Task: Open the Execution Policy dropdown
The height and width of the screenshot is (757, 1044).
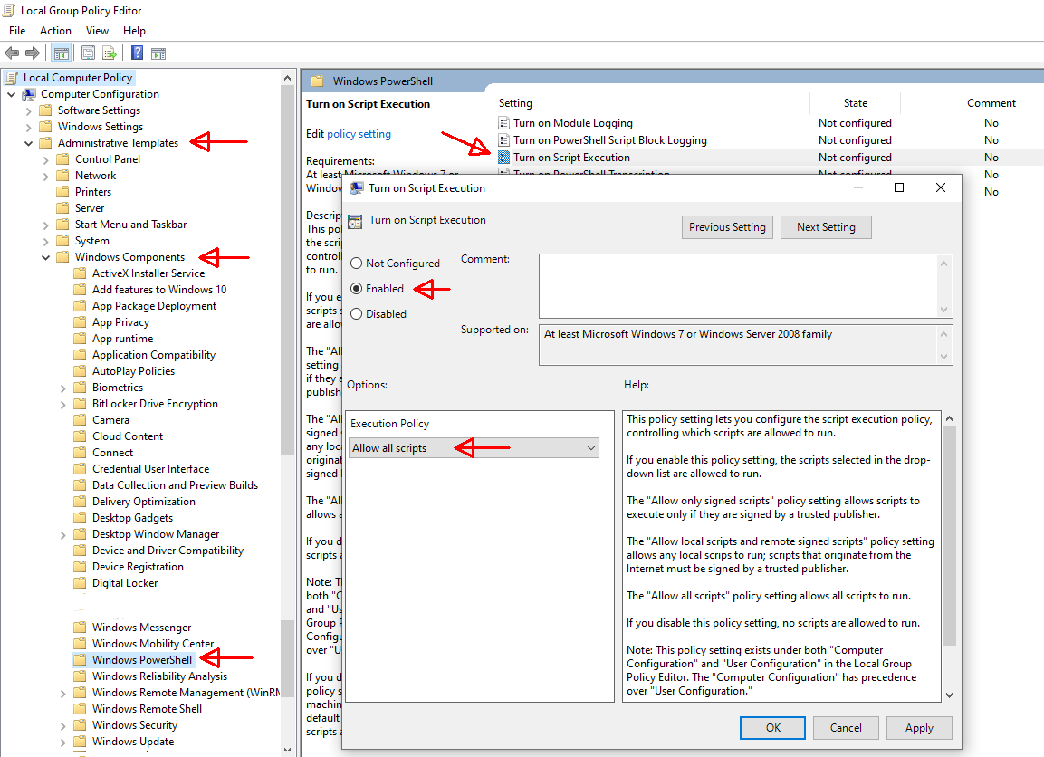Action: pyautogui.click(x=474, y=448)
